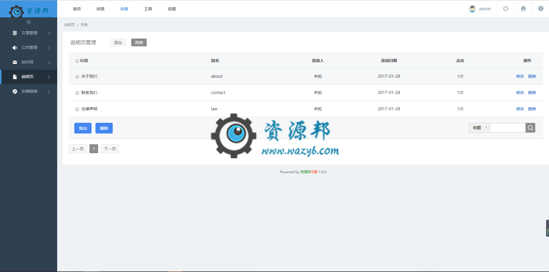549x272 pixels.
Task: Click the 说明页 file icon
Action: click(x=15, y=77)
